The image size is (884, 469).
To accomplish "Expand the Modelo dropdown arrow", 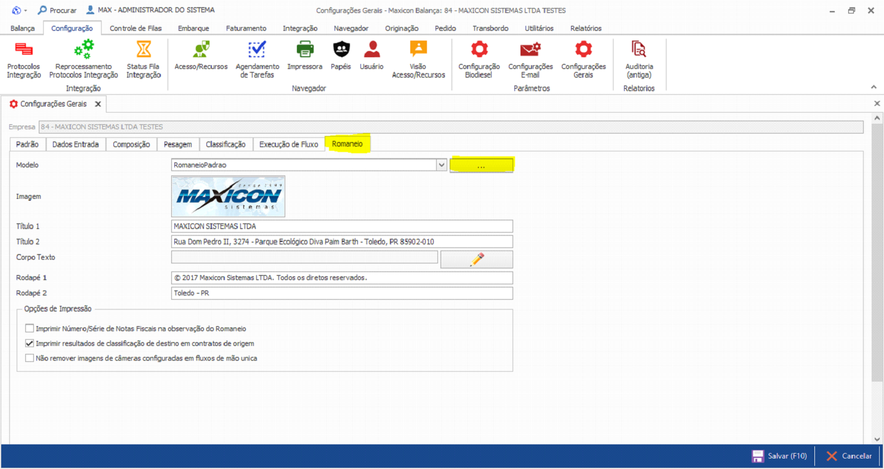I will [441, 165].
